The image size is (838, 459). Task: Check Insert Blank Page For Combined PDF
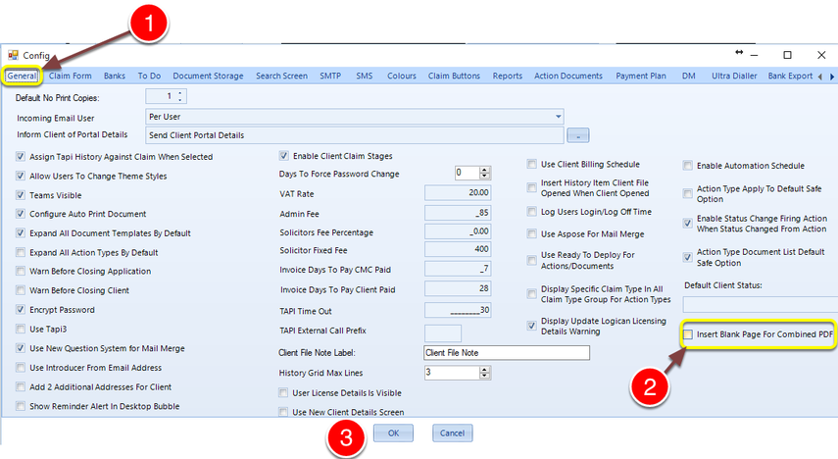click(688, 334)
